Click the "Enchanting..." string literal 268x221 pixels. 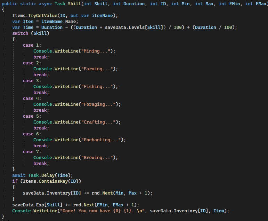[x=101, y=140]
